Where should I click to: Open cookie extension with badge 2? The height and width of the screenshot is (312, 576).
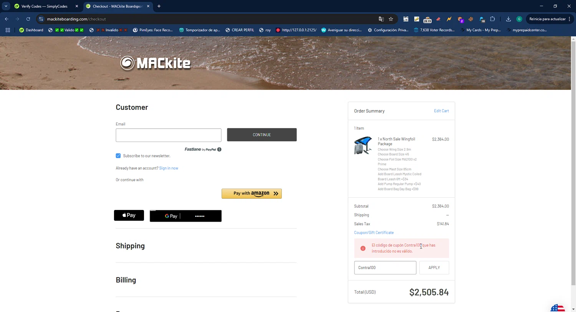(x=460, y=19)
